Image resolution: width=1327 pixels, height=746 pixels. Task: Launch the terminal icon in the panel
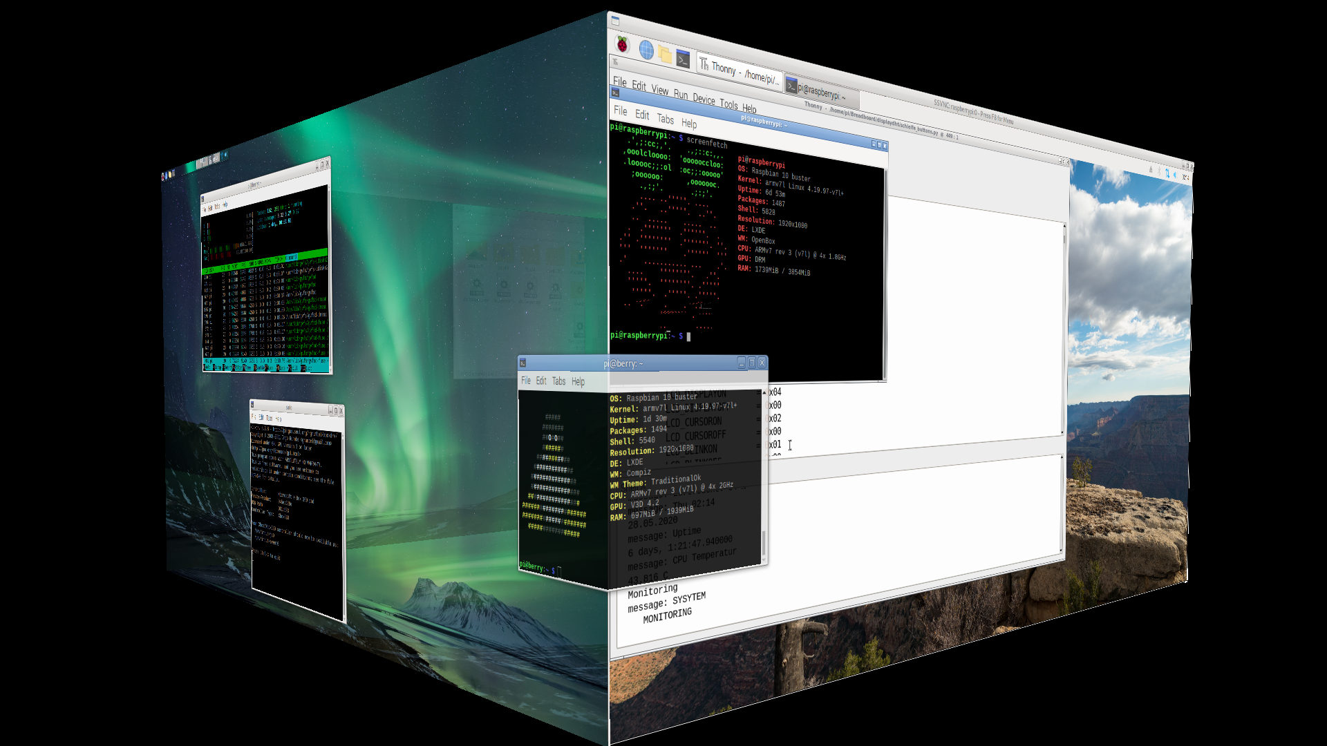[683, 59]
